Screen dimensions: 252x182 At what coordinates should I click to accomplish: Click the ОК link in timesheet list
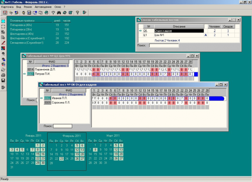click(x=145, y=31)
